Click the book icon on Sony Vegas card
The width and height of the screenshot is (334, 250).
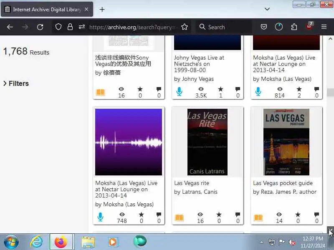click(100, 92)
